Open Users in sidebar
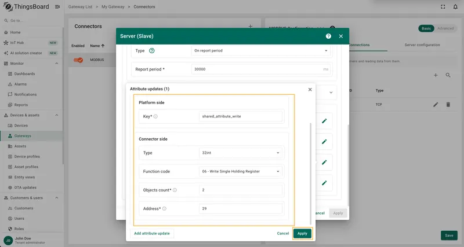This screenshot has width=464, height=247. (x=31, y=219)
